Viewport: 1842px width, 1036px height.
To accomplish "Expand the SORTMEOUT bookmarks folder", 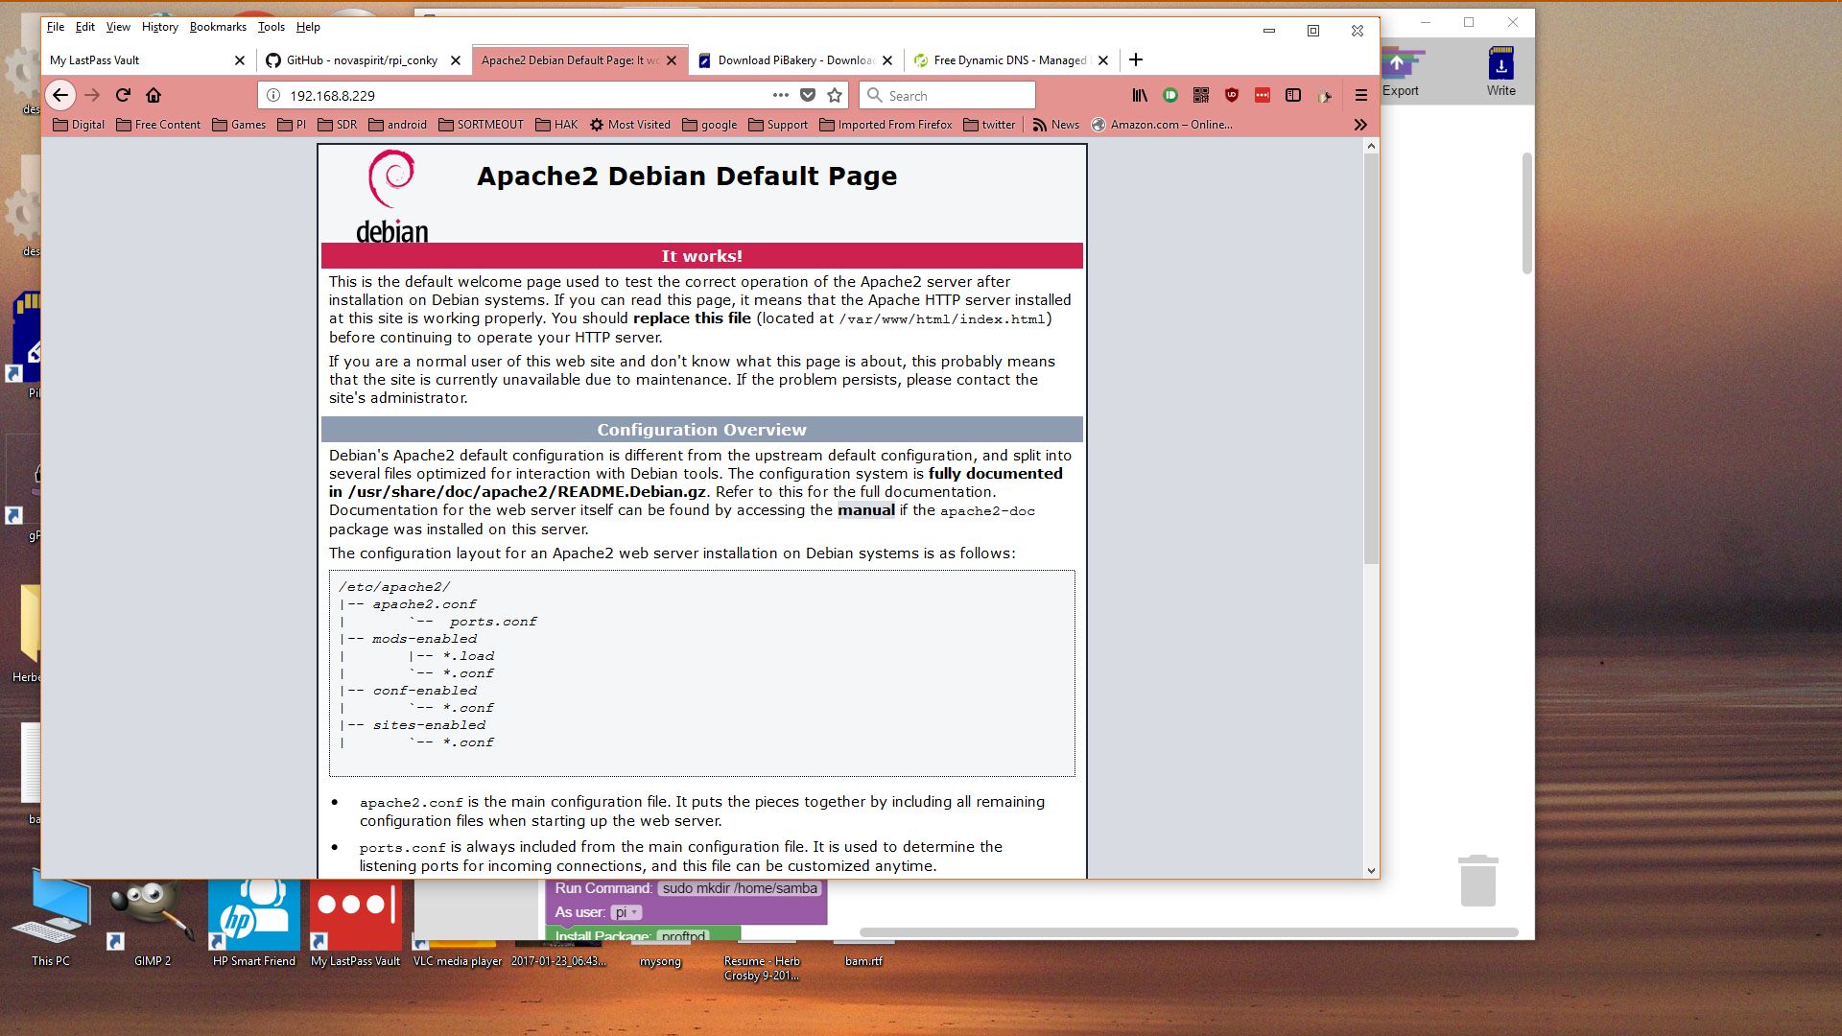I will 481,125.
